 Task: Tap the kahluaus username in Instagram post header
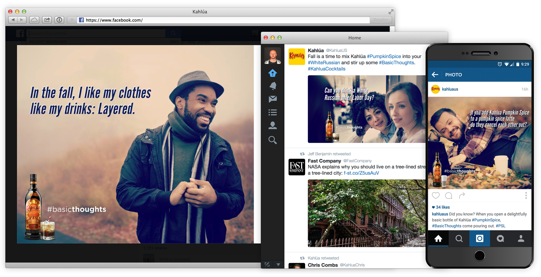[450, 89]
